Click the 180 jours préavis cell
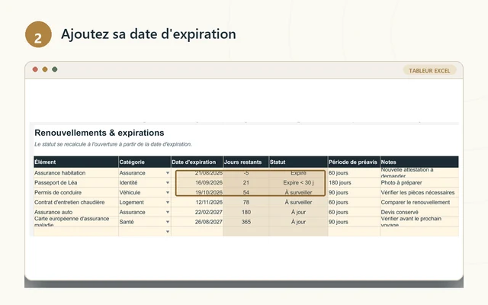The image size is (488, 305). pyautogui.click(x=354, y=183)
